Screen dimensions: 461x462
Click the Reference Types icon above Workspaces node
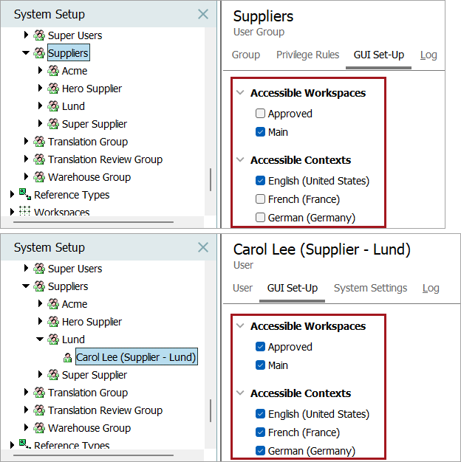(25, 194)
